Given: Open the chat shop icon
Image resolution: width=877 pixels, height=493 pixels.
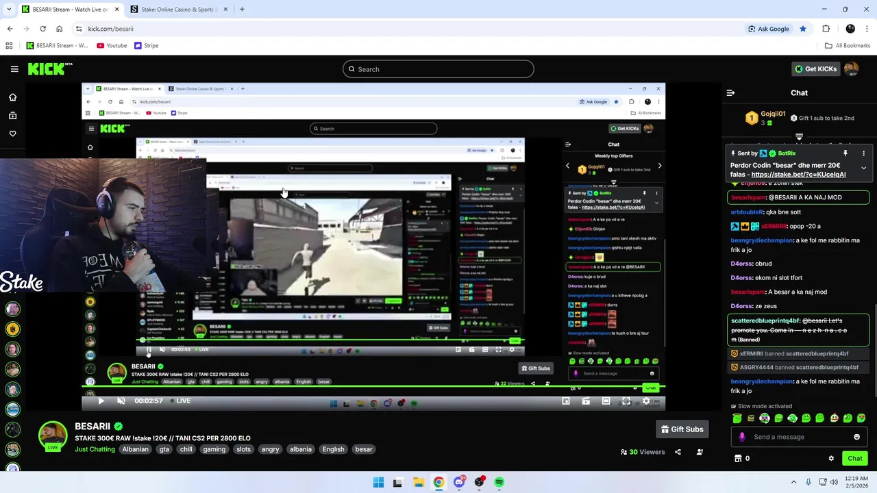Looking at the screenshot, I should pos(738,458).
